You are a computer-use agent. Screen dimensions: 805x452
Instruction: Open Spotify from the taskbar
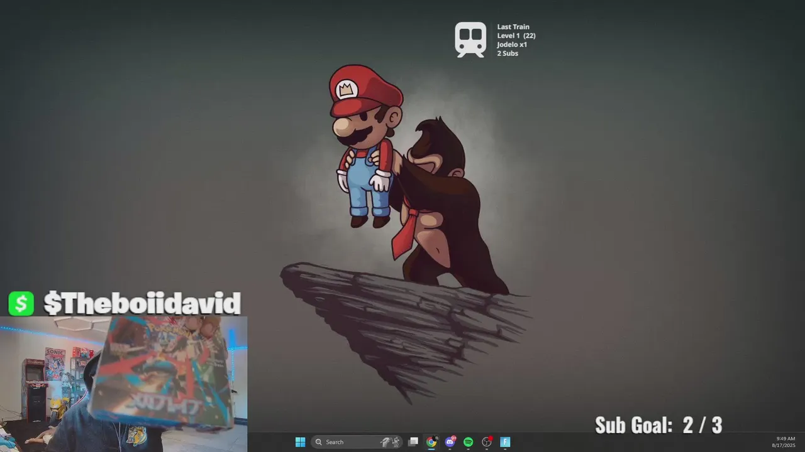[468, 442]
